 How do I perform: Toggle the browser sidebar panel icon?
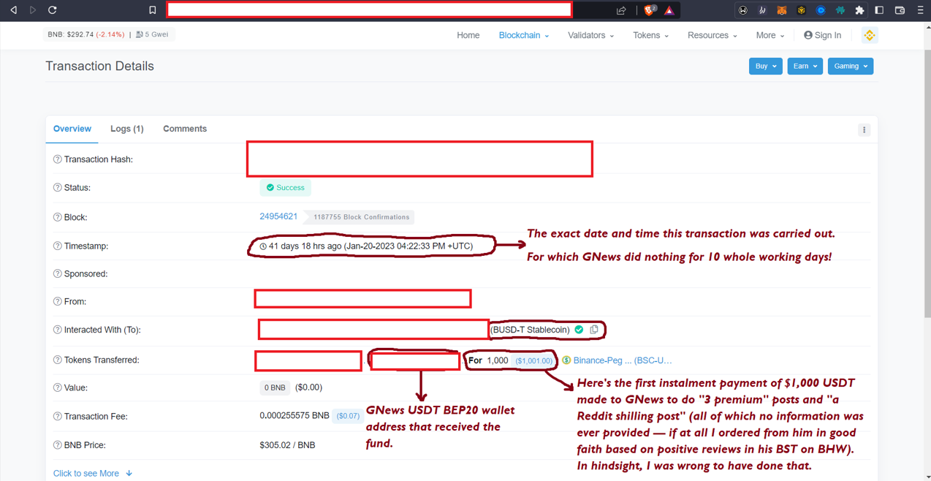coord(879,10)
